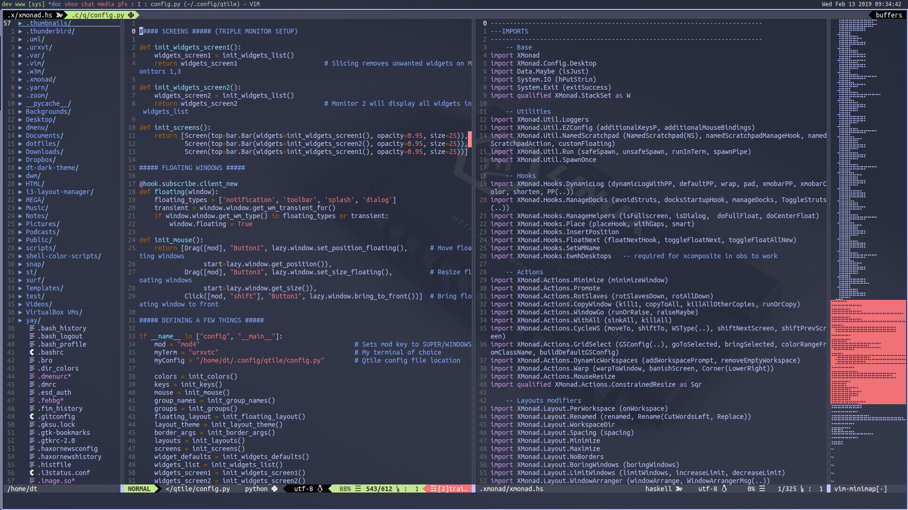
Task: Click the Python icon in config.py tab
Action: 131,15
